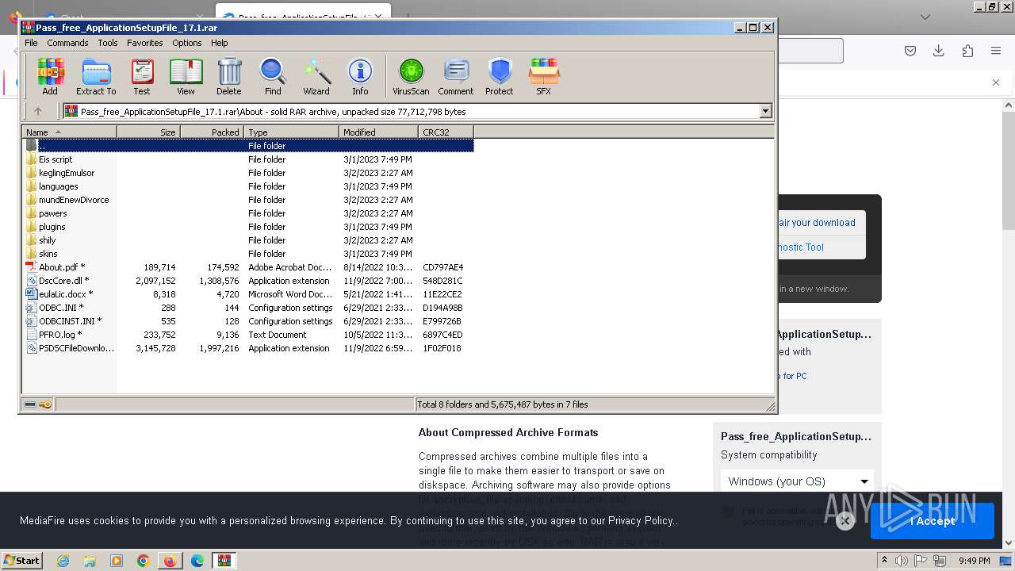Dismiss the cookie banner X icon
1015x571 pixels.
coord(845,520)
